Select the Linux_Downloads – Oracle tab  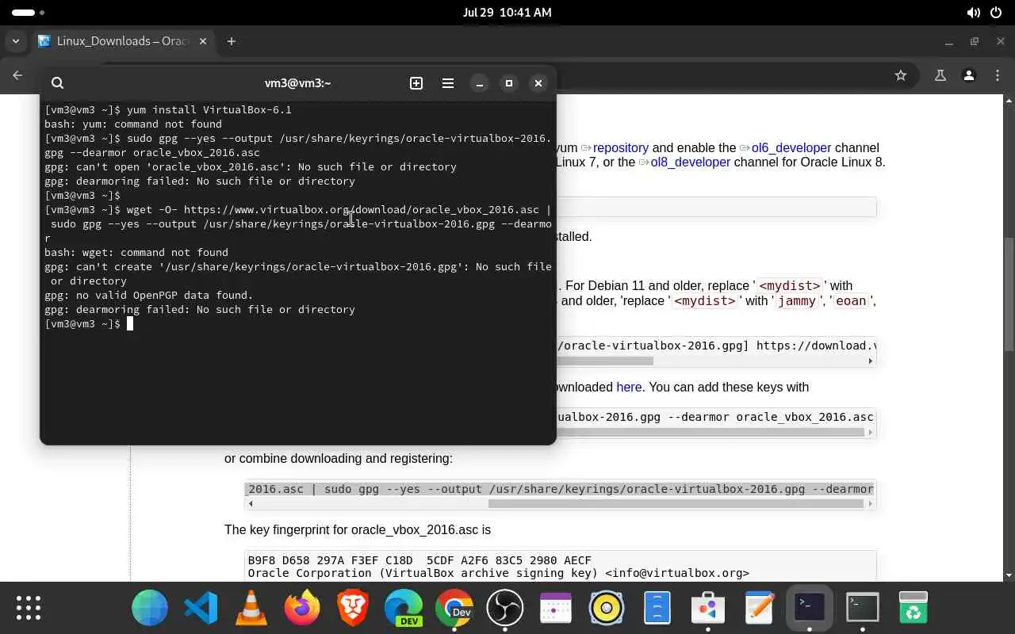point(122,41)
